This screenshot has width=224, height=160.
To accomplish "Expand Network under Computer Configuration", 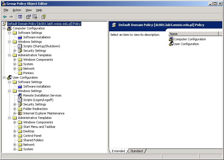I will [15, 69].
